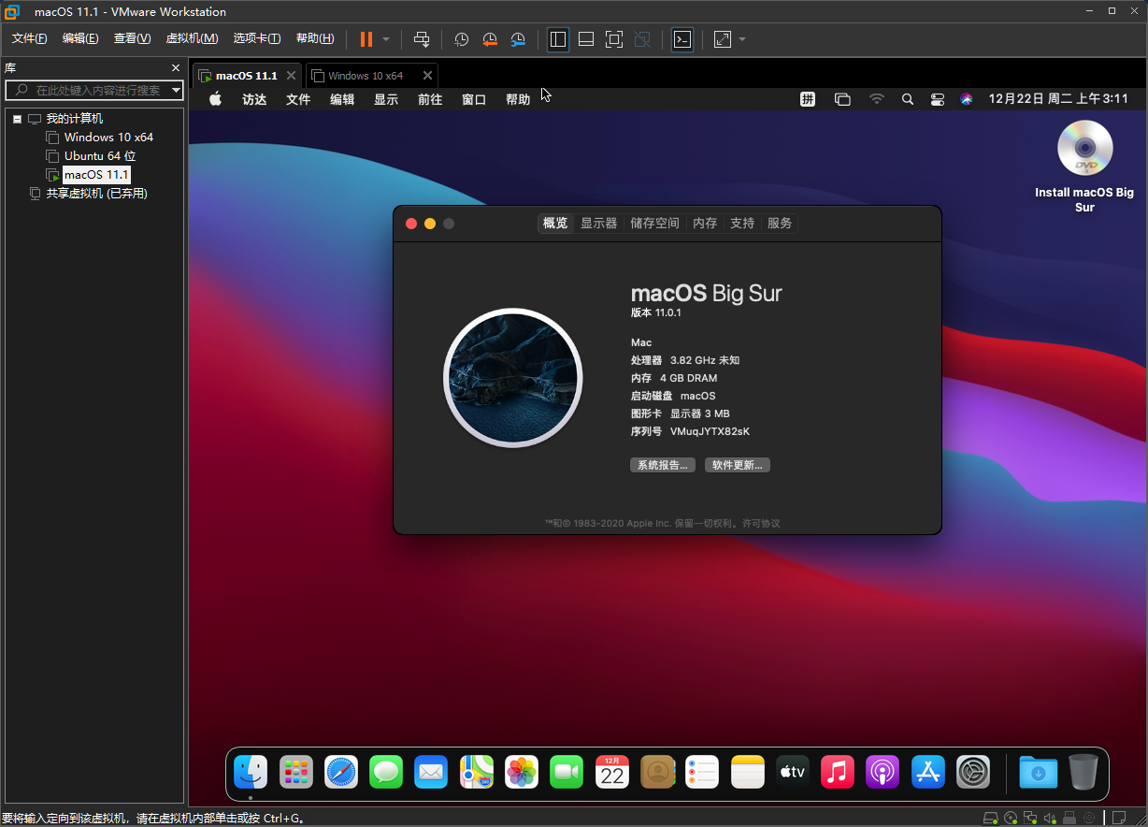Click the 软件更新... button

click(x=738, y=465)
